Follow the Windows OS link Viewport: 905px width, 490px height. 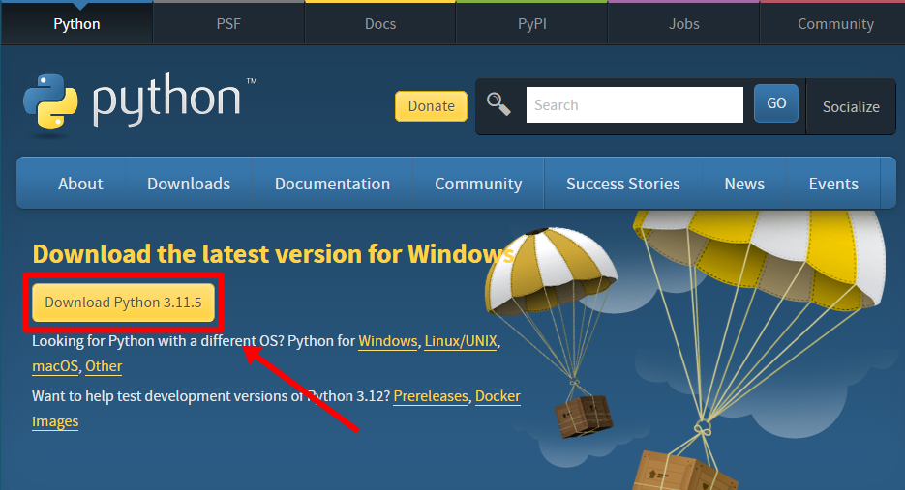[388, 341]
